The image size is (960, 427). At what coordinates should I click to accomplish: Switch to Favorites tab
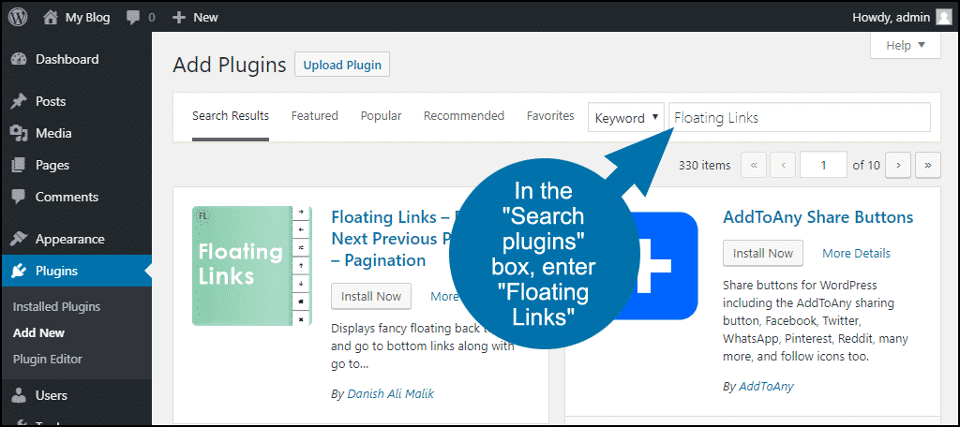(x=550, y=116)
